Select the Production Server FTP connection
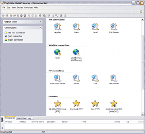This screenshot has width=145, height=134. 58,78
